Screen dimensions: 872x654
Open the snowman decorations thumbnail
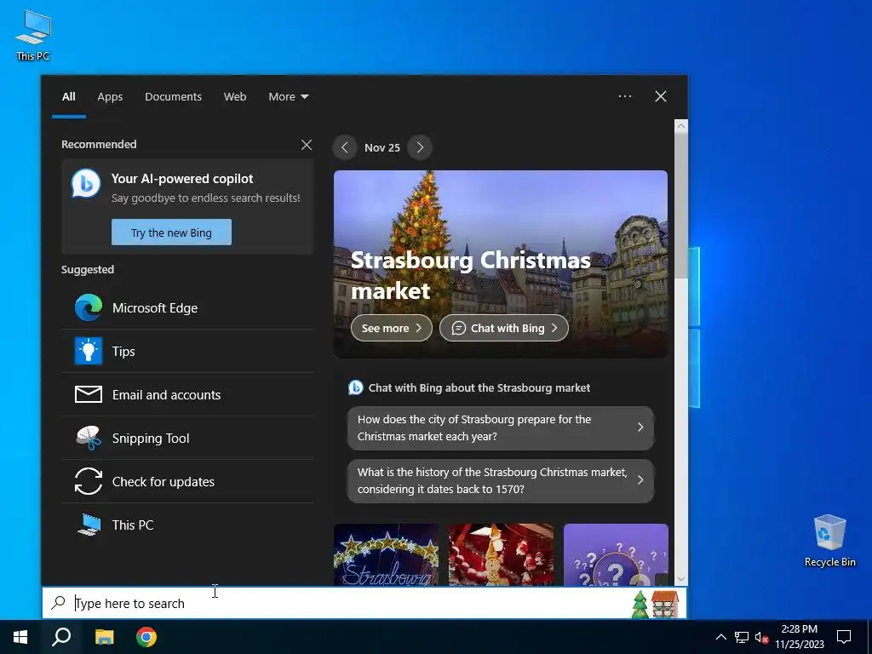pyautogui.click(x=501, y=554)
